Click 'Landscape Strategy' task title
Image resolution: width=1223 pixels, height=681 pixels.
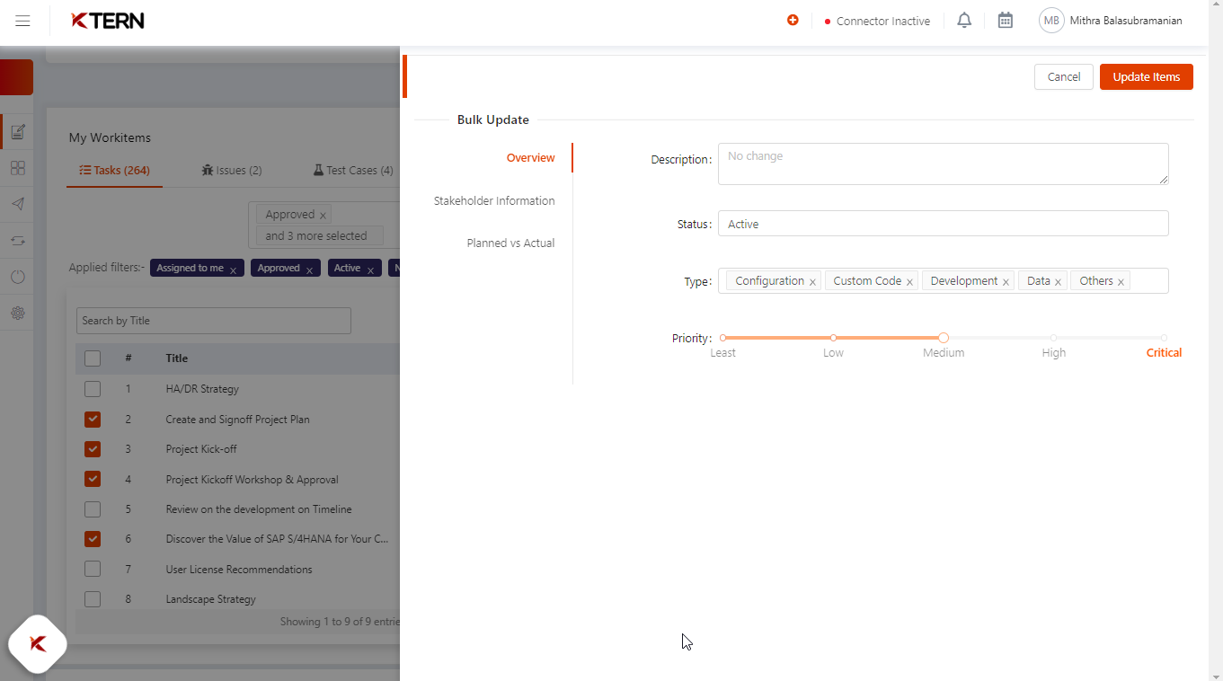pyautogui.click(x=211, y=599)
